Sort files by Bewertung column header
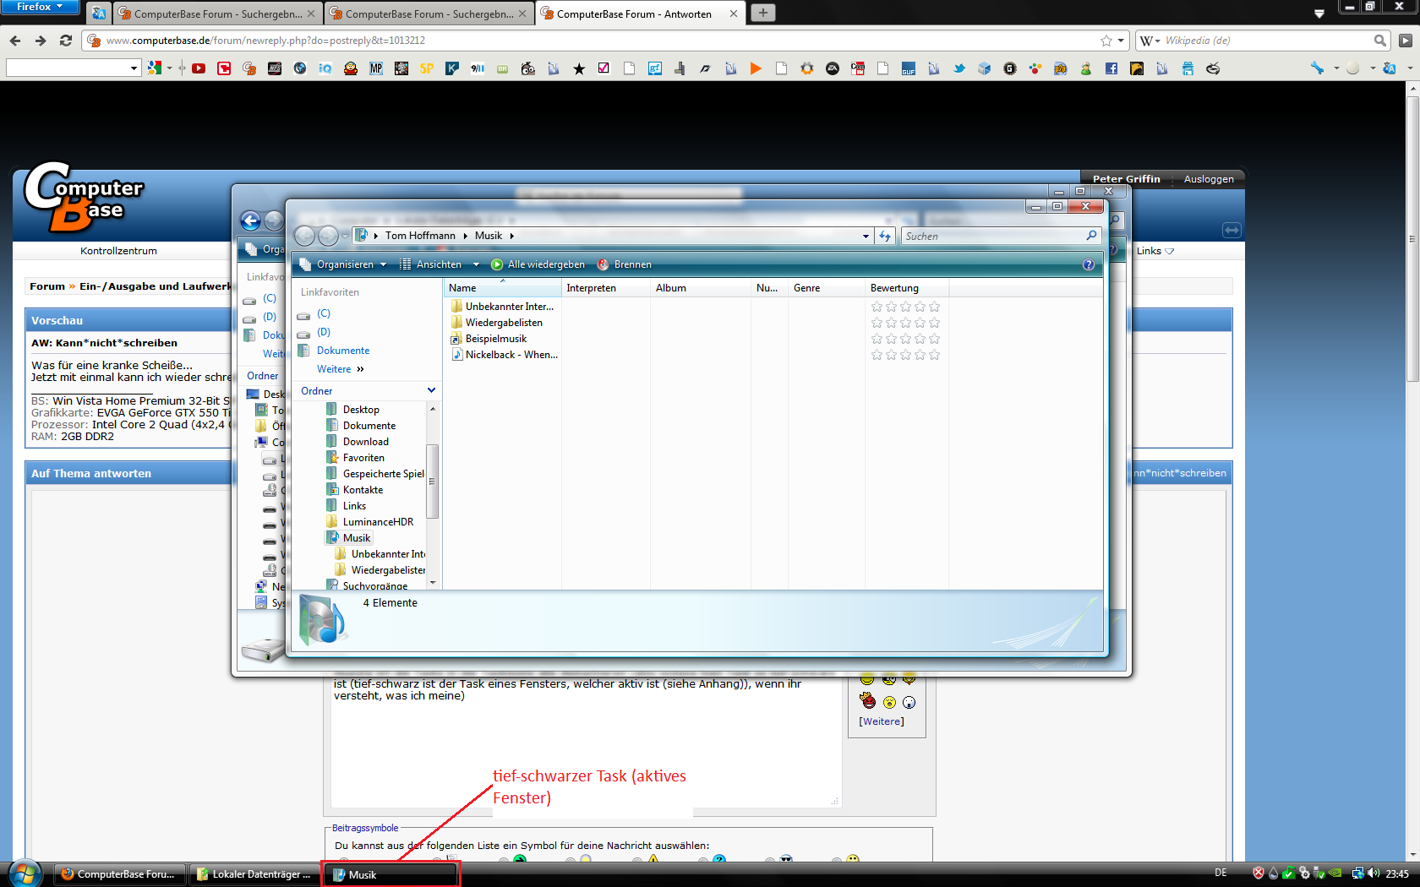 (907, 288)
